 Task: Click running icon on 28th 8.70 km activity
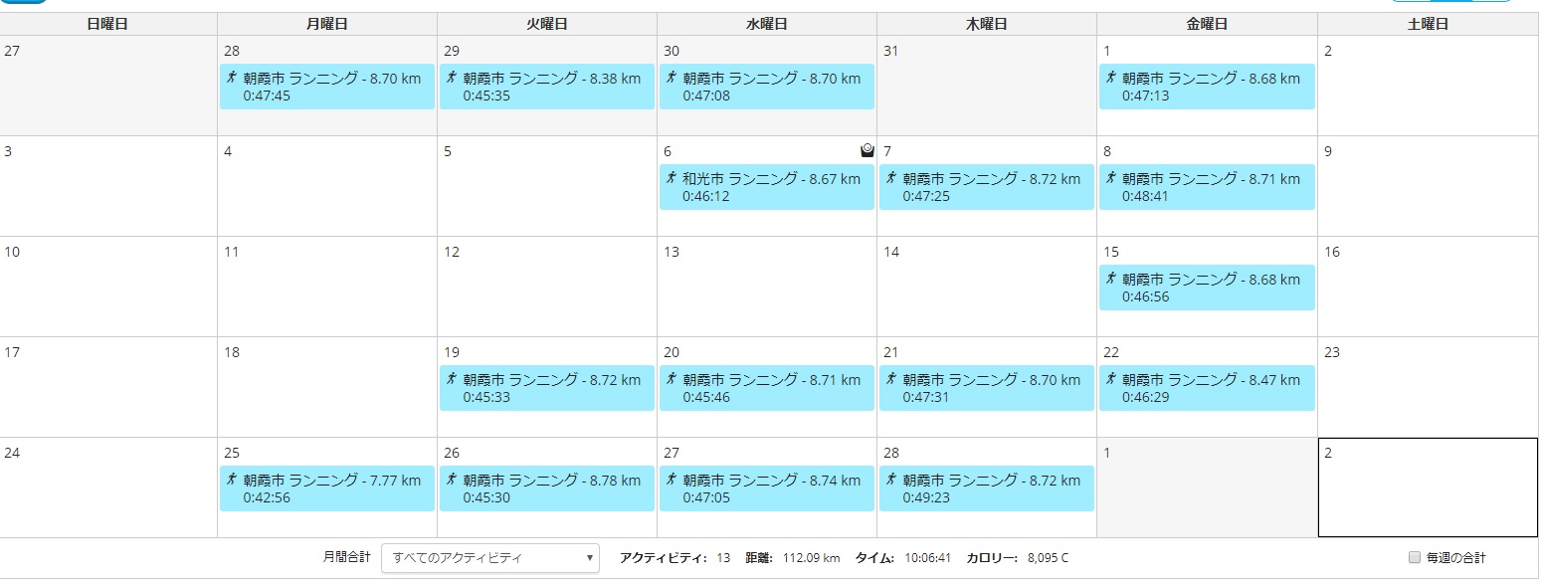coord(231,78)
